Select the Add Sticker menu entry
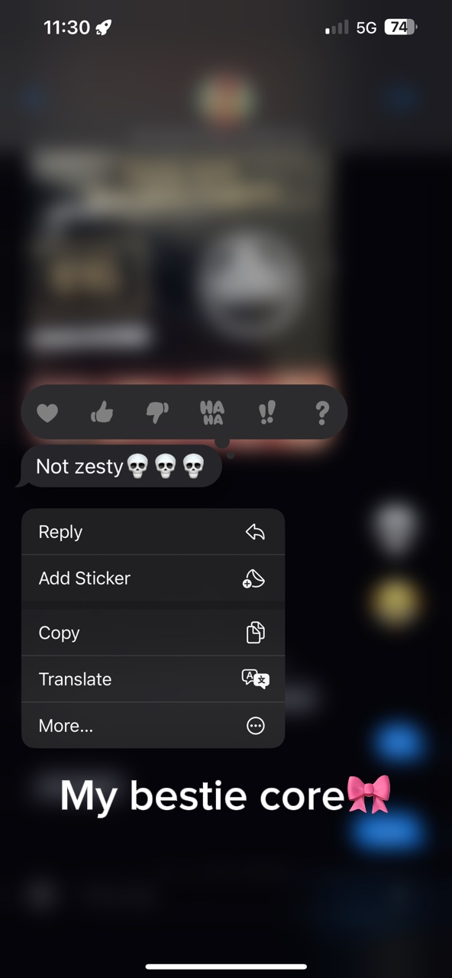This screenshot has height=978, width=452. click(x=153, y=578)
